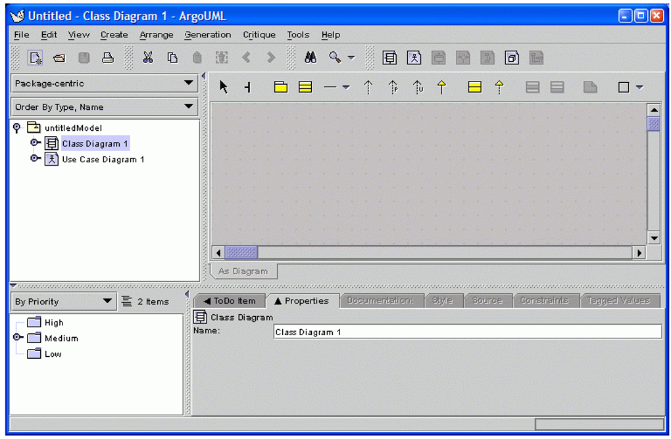Click the dashed yellow arrow tool
671x439 pixels.
(x=499, y=87)
